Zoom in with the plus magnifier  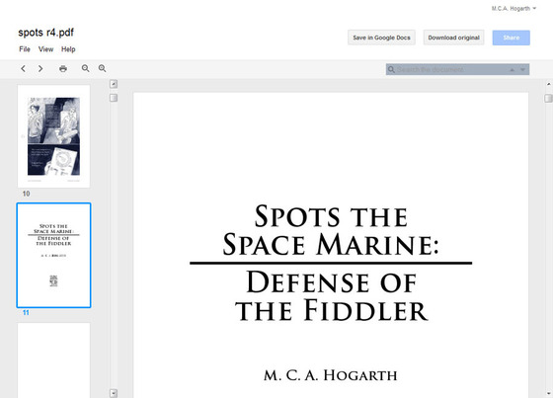(103, 68)
